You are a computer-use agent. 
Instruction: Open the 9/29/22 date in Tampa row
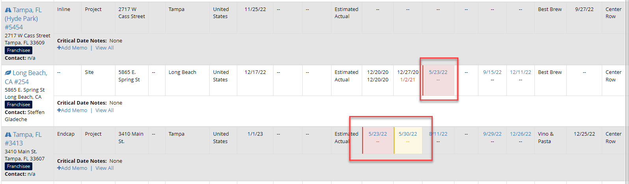coord(492,134)
